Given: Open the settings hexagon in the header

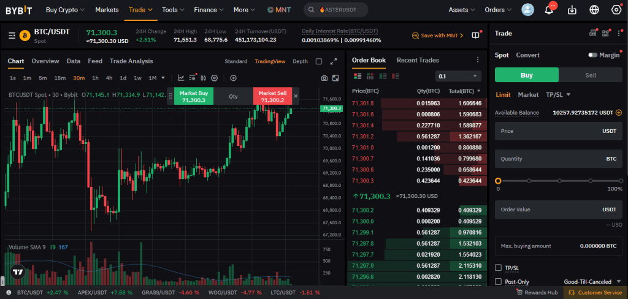Looking at the screenshot, I should (x=616, y=10).
